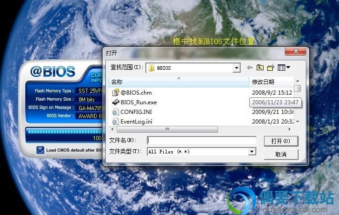
Task: Click the vertical scrollbar down arrow
Action: point(298,122)
